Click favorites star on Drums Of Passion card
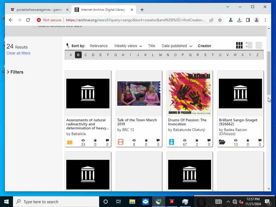The image size is (276, 207). (197, 140)
